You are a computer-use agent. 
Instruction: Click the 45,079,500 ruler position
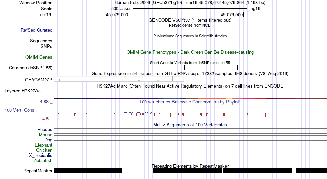(x=232, y=14)
